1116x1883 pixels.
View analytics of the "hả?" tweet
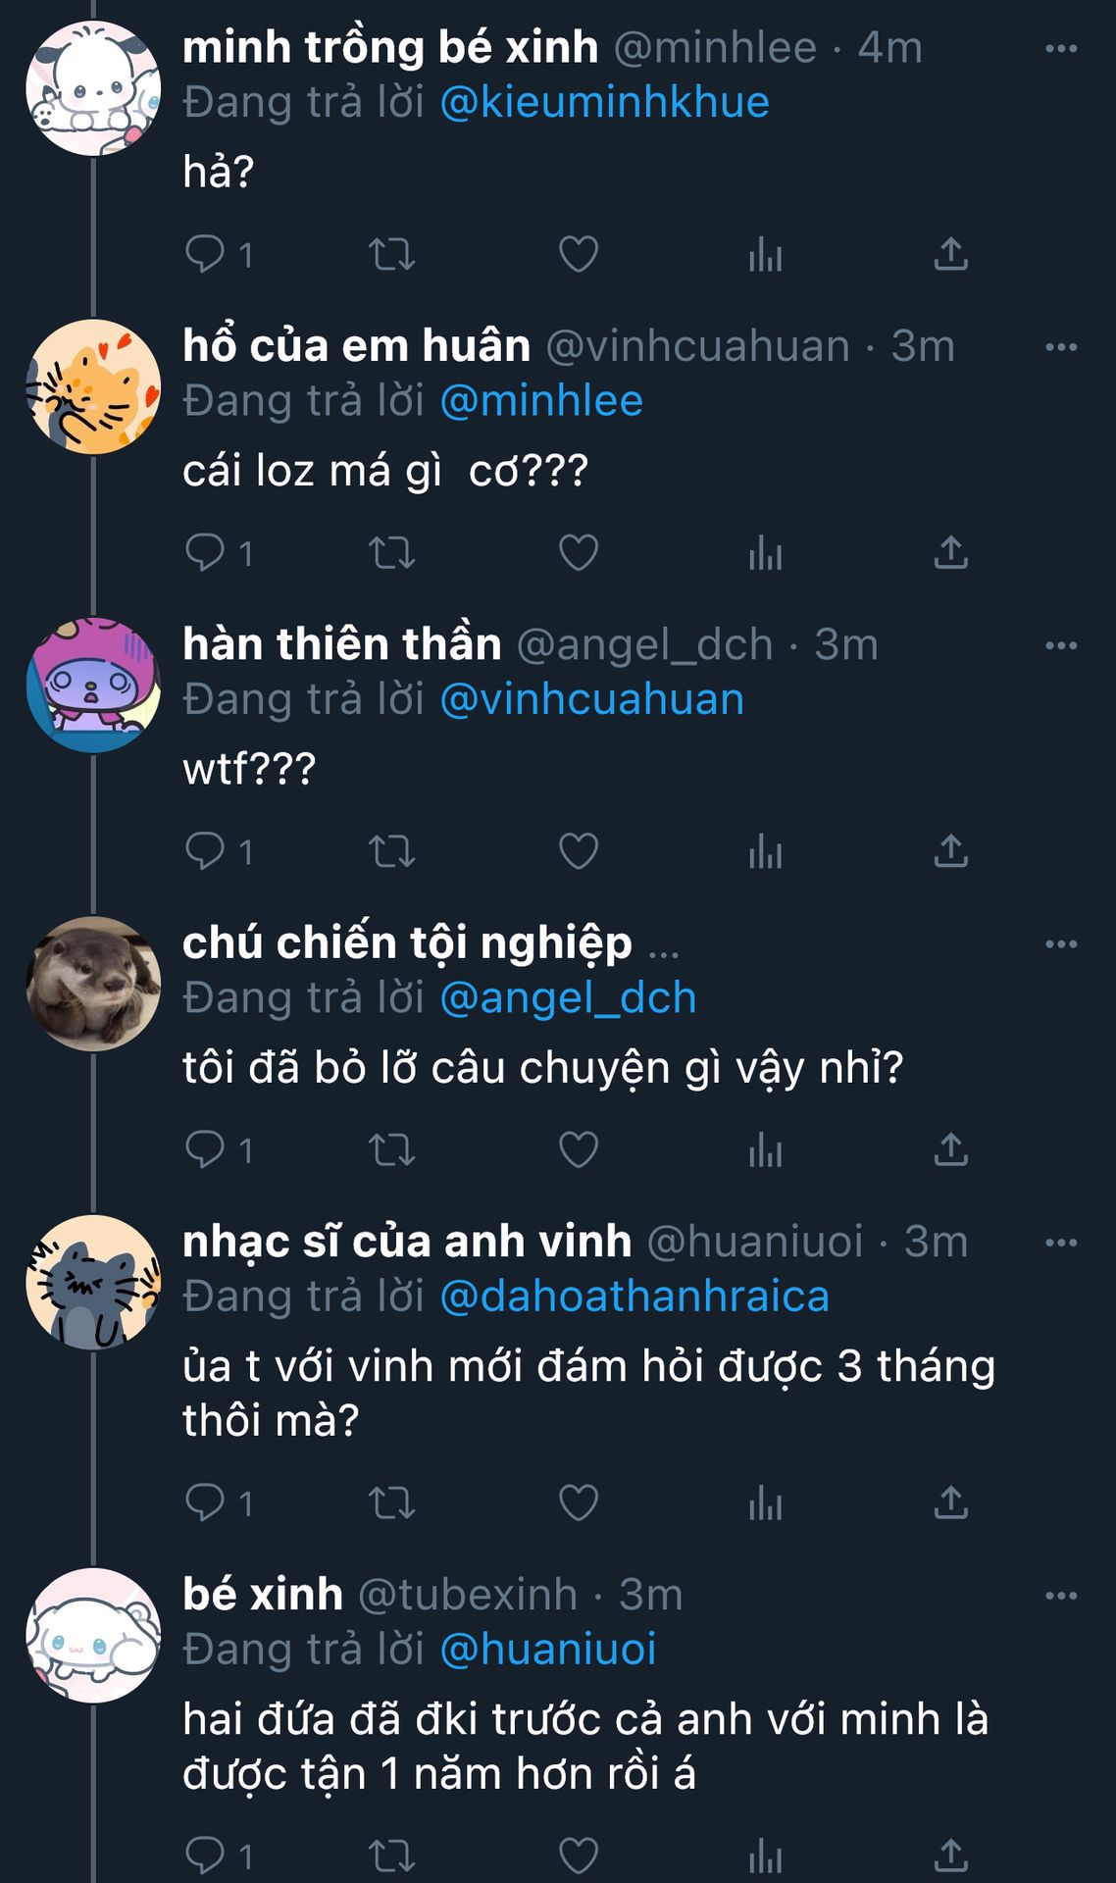tap(765, 254)
